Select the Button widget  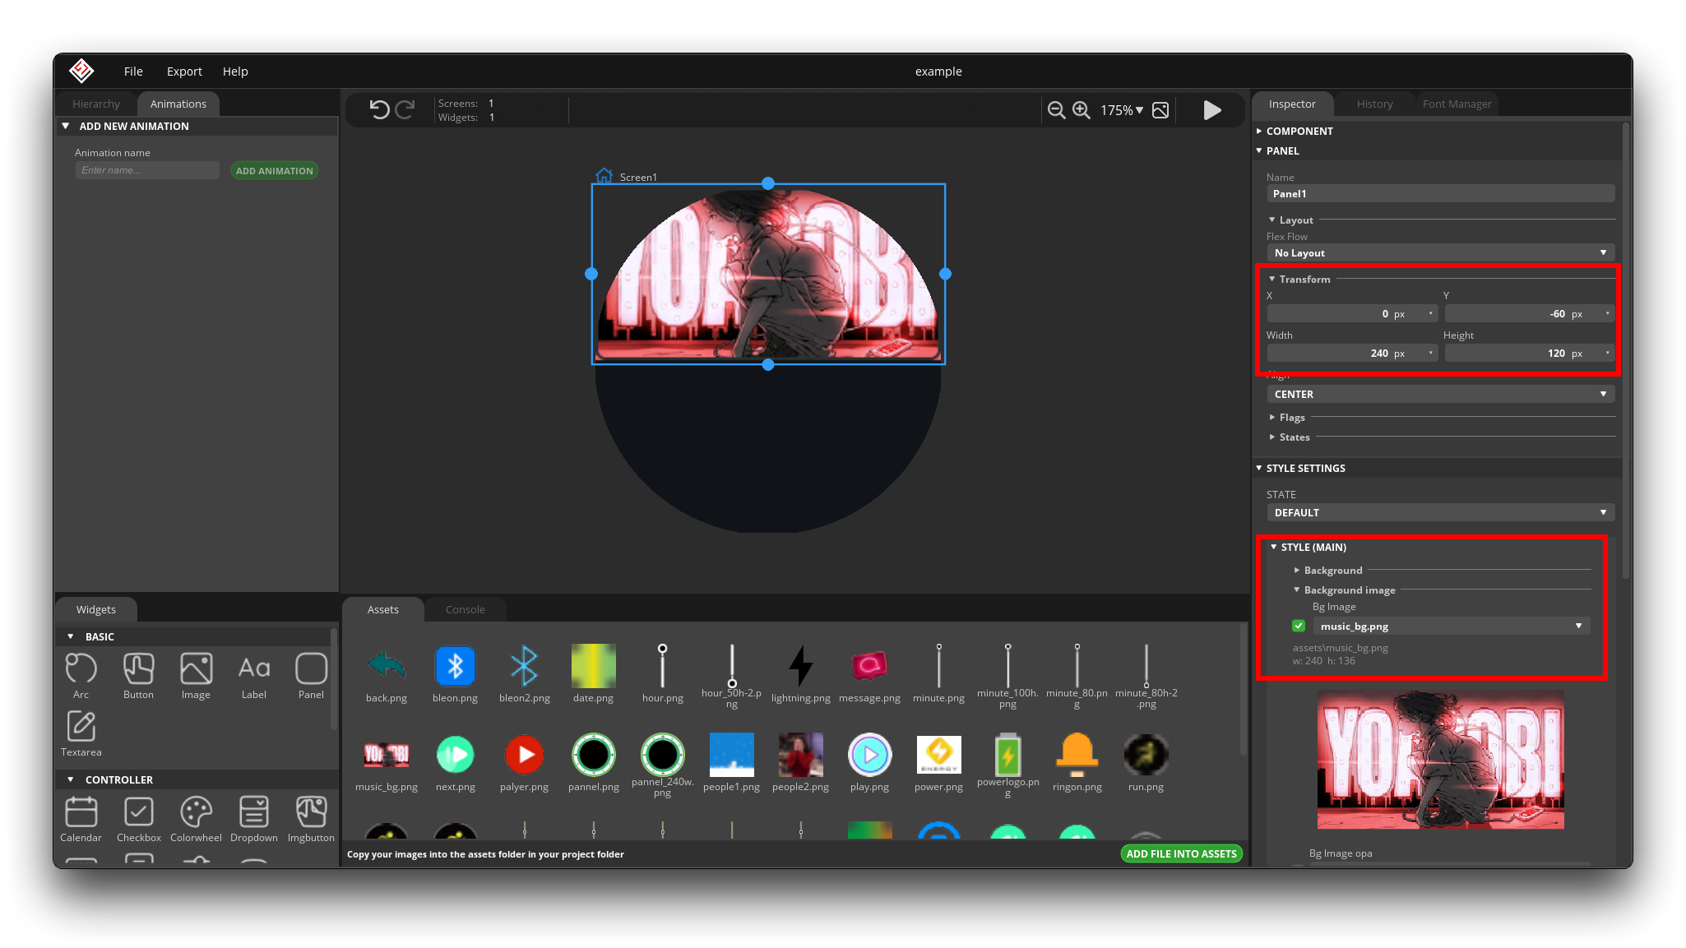pyautogui.click(x=138, y=676)
